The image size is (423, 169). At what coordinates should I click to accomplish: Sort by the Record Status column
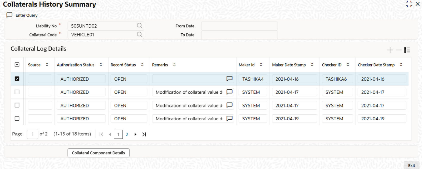click(142, 65)
